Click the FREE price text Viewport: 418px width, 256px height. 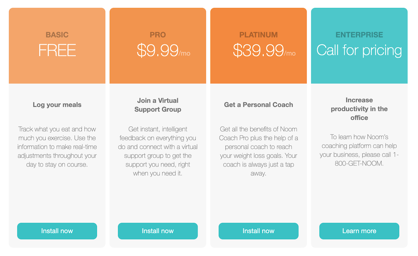(57, 51)
